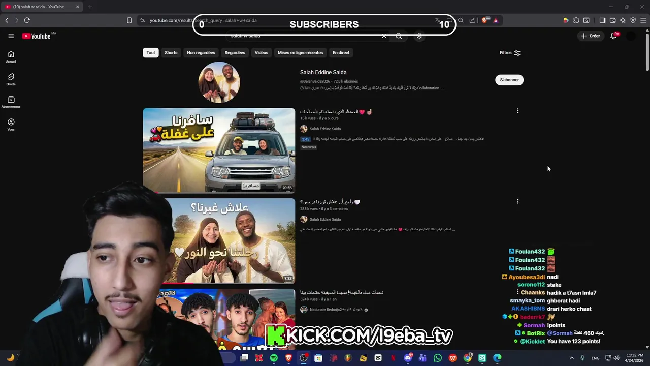Open Accueil in the left sidebar
Image resolution: width=650 pixels, height=366 pixels.
pyautogui.click(x=11, y=57)
